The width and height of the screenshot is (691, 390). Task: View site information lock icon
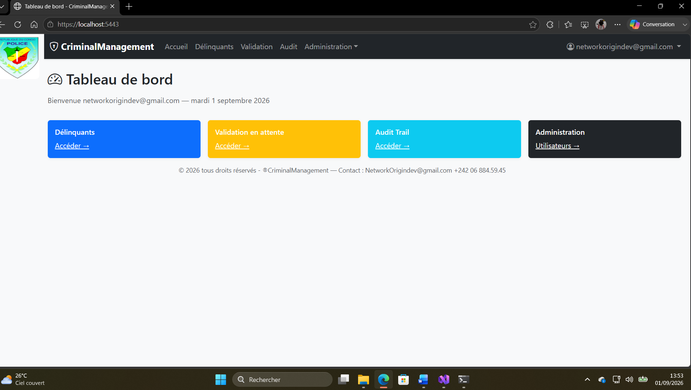(x=50, y=24)
